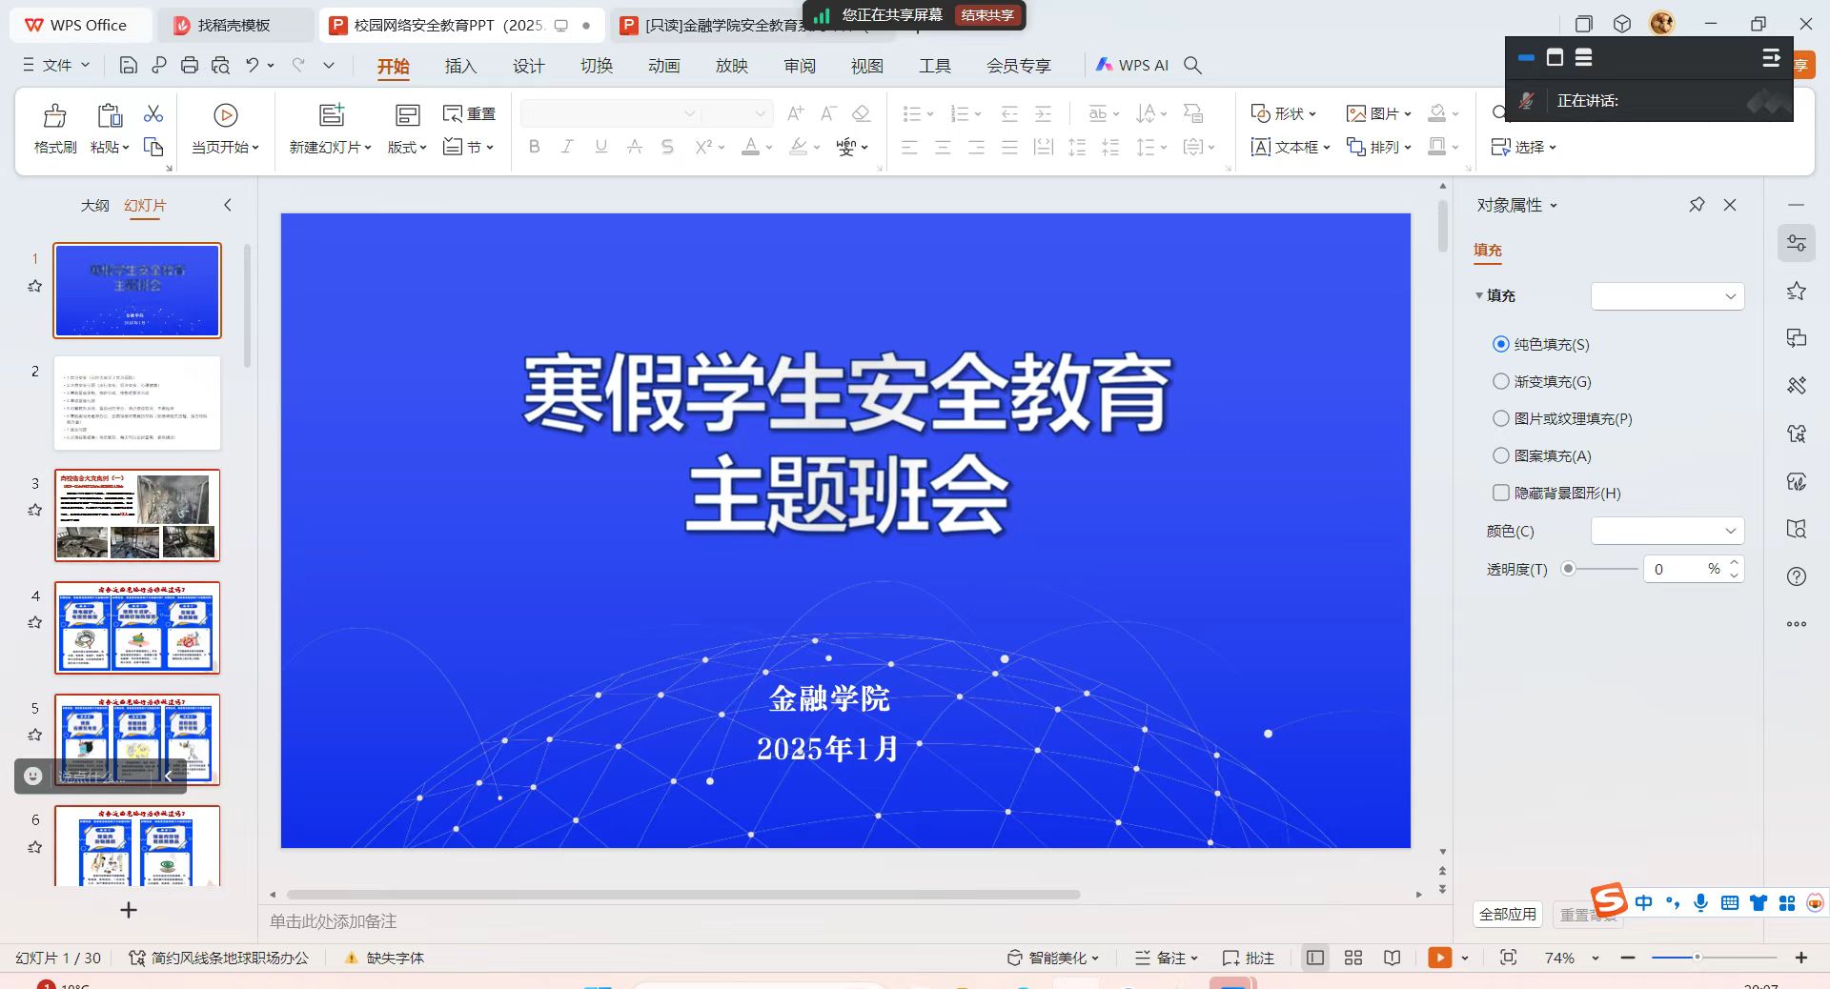Click the zoom slider handle in status bar
Image resolution: width=1830 pixels, height=989 pixels.
click(1697, 957)
